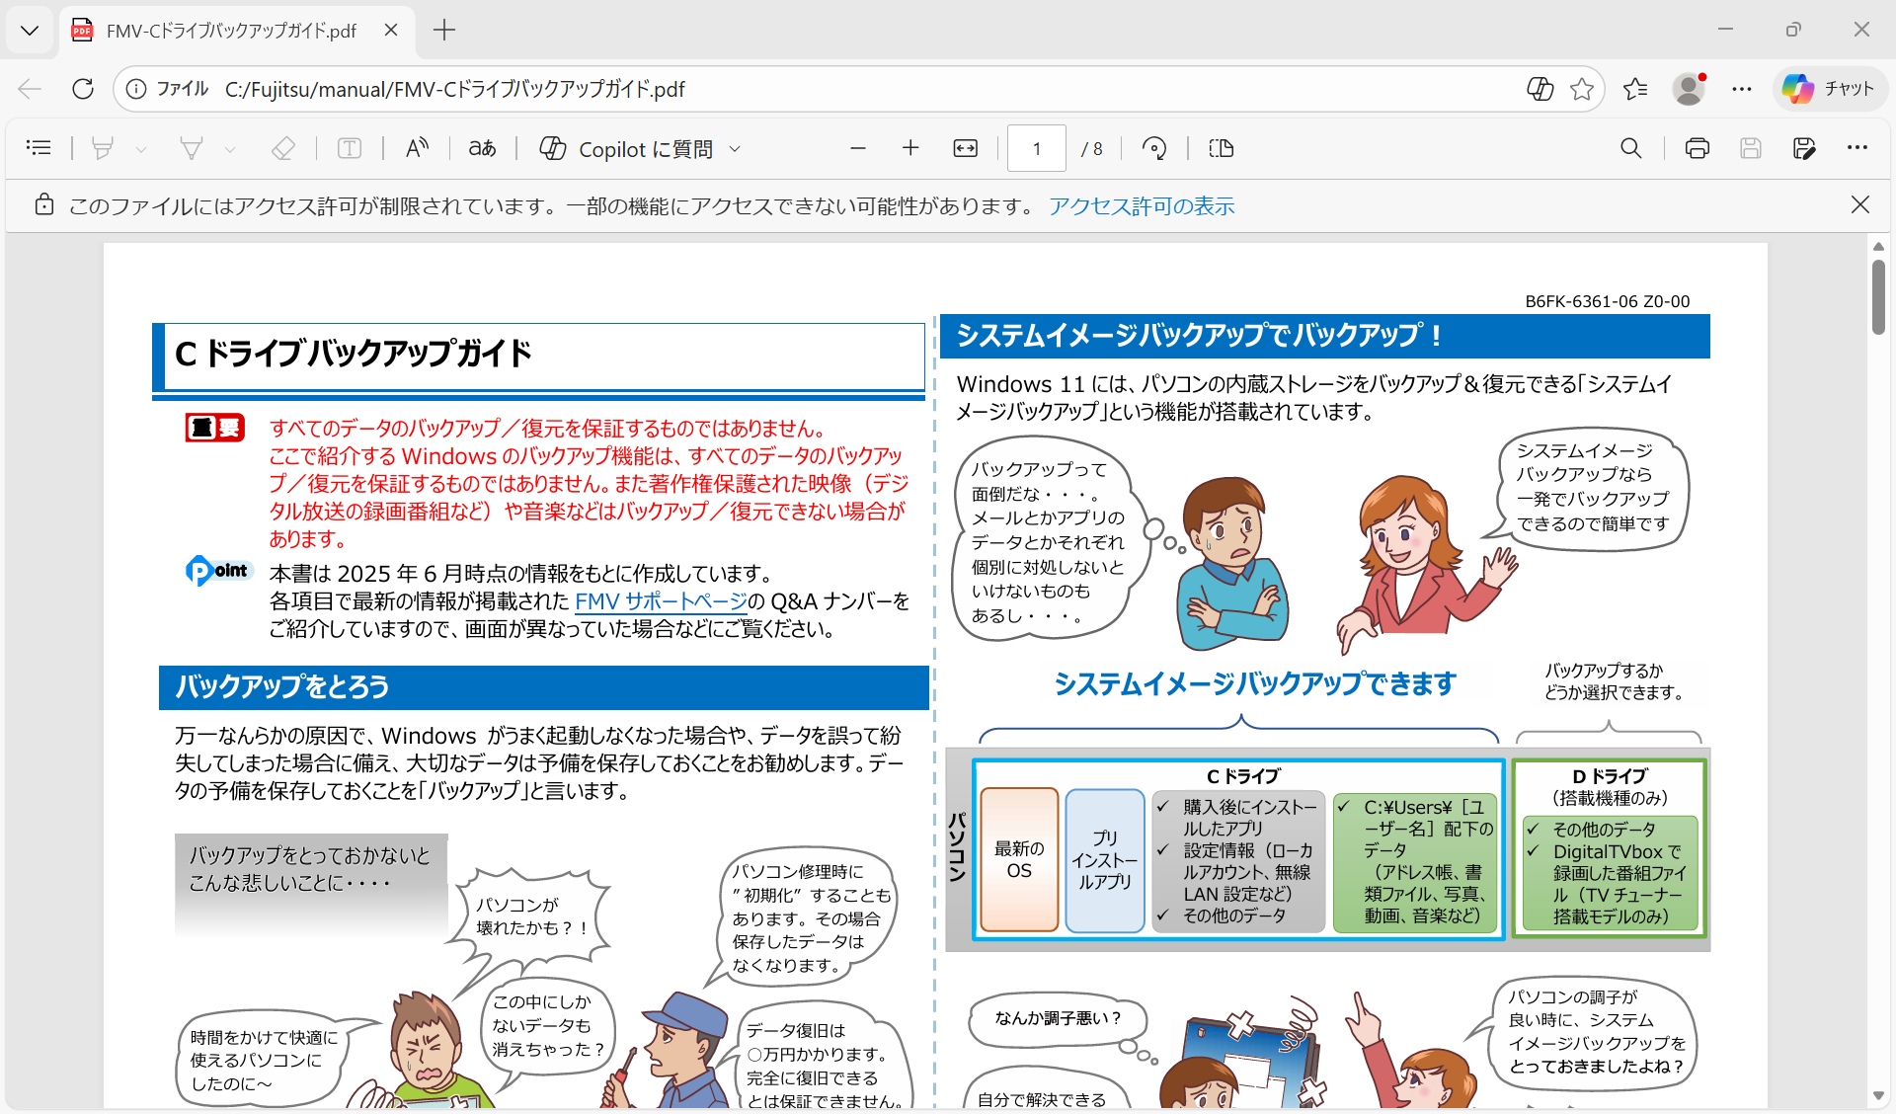Screen dimensions: 1896x1114
Task: Click the アクセス許可の表示 link
Action: [1141, 205]
